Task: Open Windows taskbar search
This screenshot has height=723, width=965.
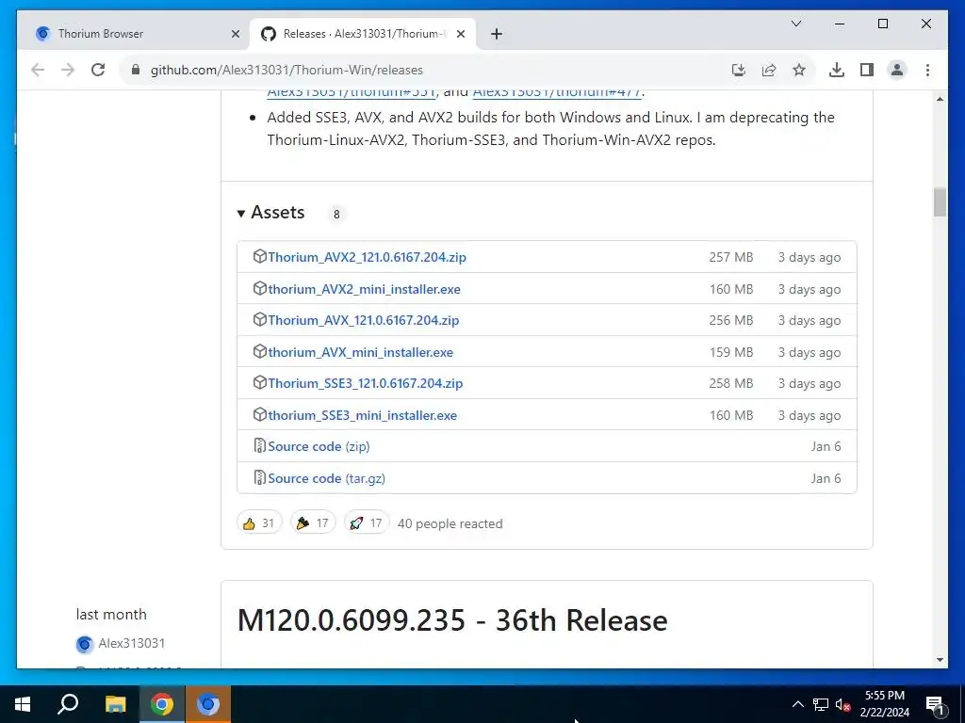Action: pyautogui.click(x=68, y=704)
